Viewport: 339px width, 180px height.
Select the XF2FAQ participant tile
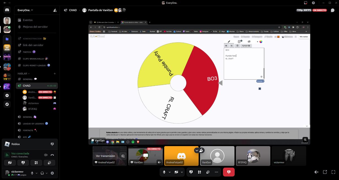[253, 156]
